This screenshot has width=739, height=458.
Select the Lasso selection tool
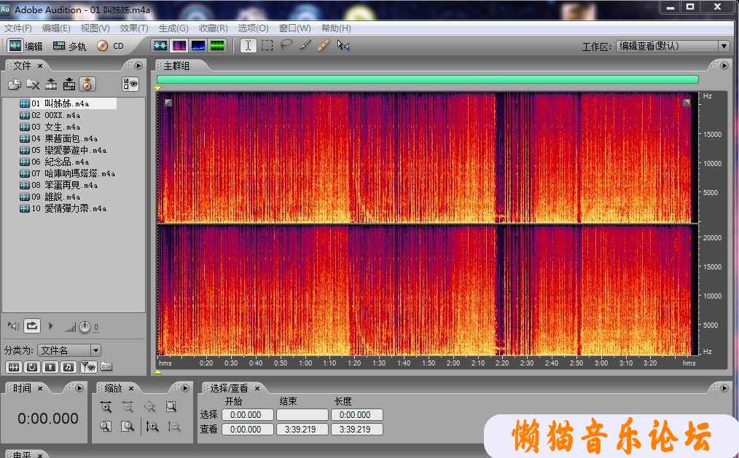point(286,45)
